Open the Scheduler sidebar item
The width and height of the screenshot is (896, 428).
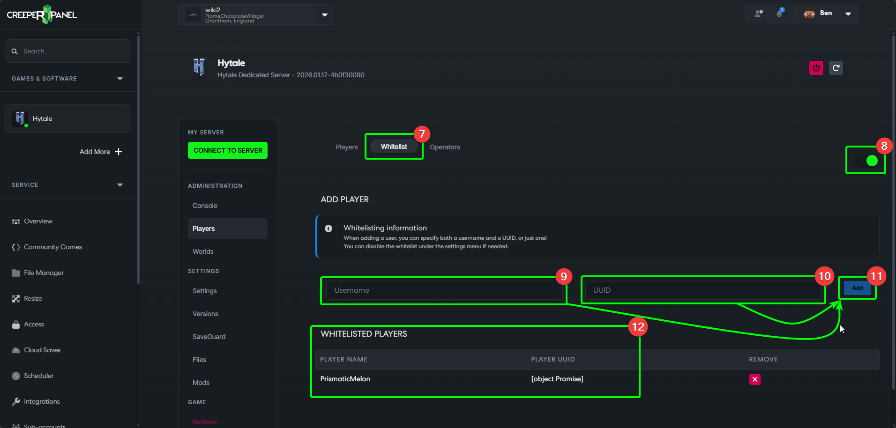coord(38,376)
